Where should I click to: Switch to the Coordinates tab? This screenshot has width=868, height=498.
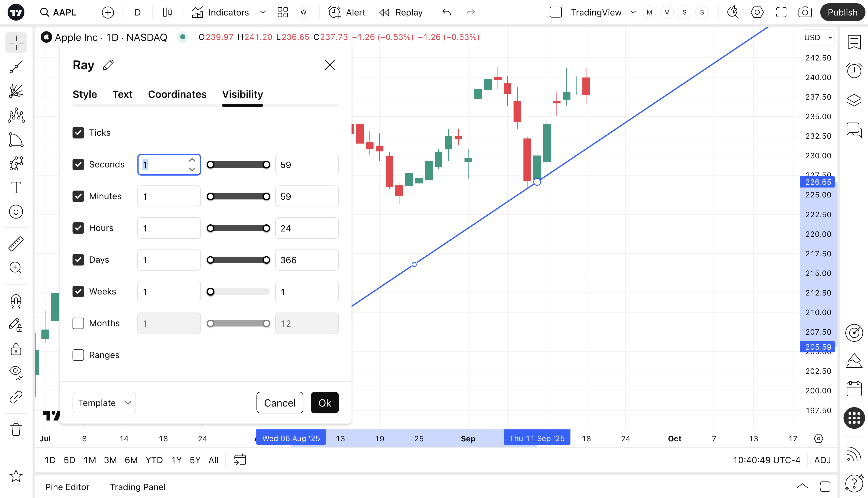[177, 95]
